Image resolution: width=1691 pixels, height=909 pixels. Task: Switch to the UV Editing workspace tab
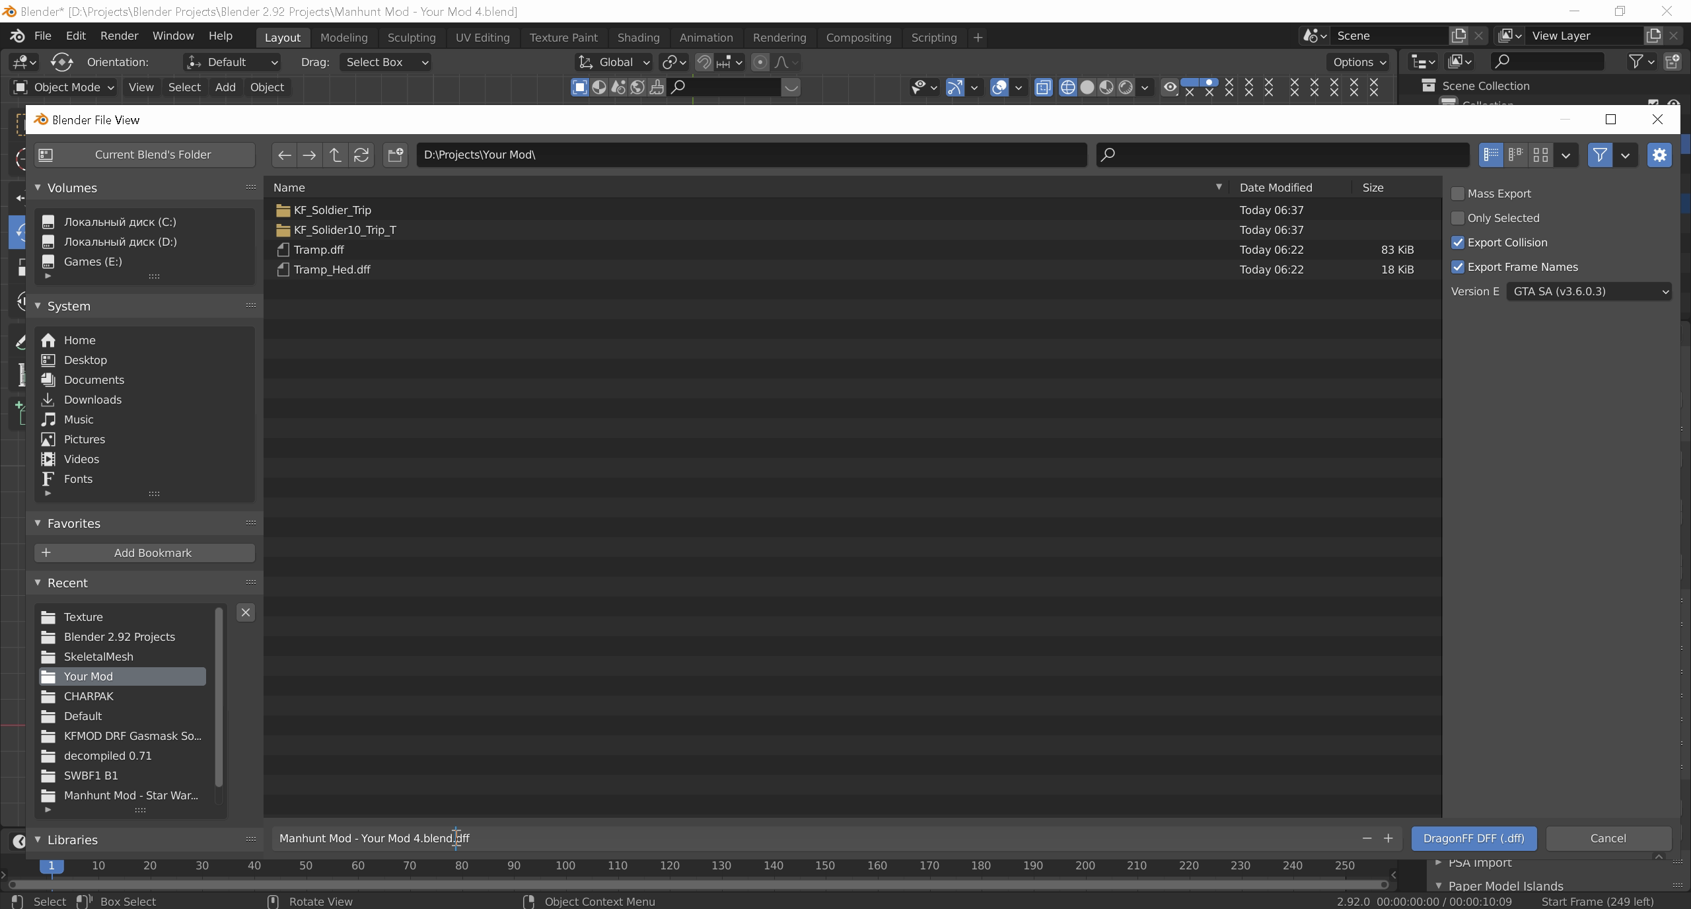click(482, 38)
